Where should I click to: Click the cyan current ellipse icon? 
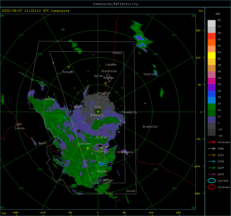click(211, 181)
